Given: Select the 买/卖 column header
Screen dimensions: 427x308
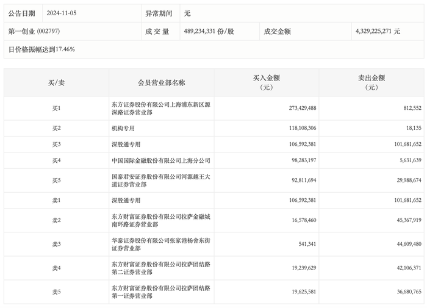Looking at the screenshot, I should click(x=56, y=83).
